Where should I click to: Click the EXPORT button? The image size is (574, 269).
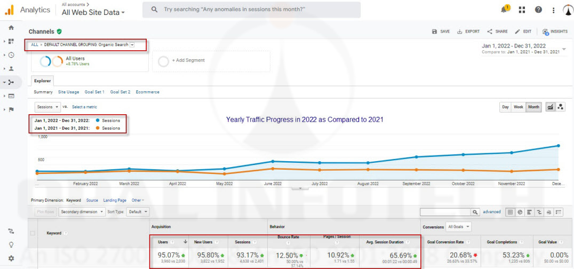coord(468,31)
